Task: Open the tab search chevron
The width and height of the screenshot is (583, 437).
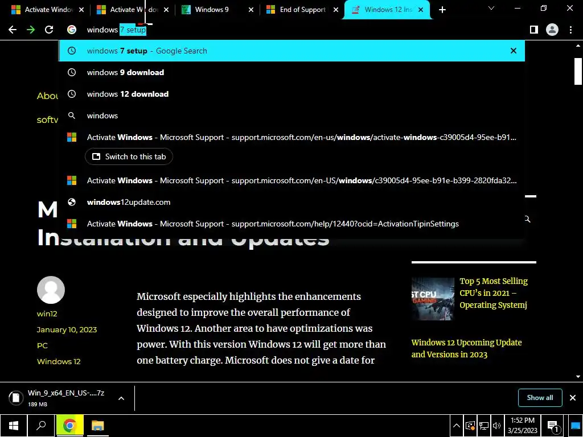Action: [x=491, y=8]
